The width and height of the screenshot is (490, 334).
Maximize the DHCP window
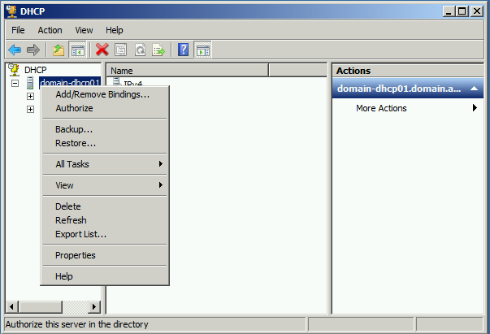(462, 11)
